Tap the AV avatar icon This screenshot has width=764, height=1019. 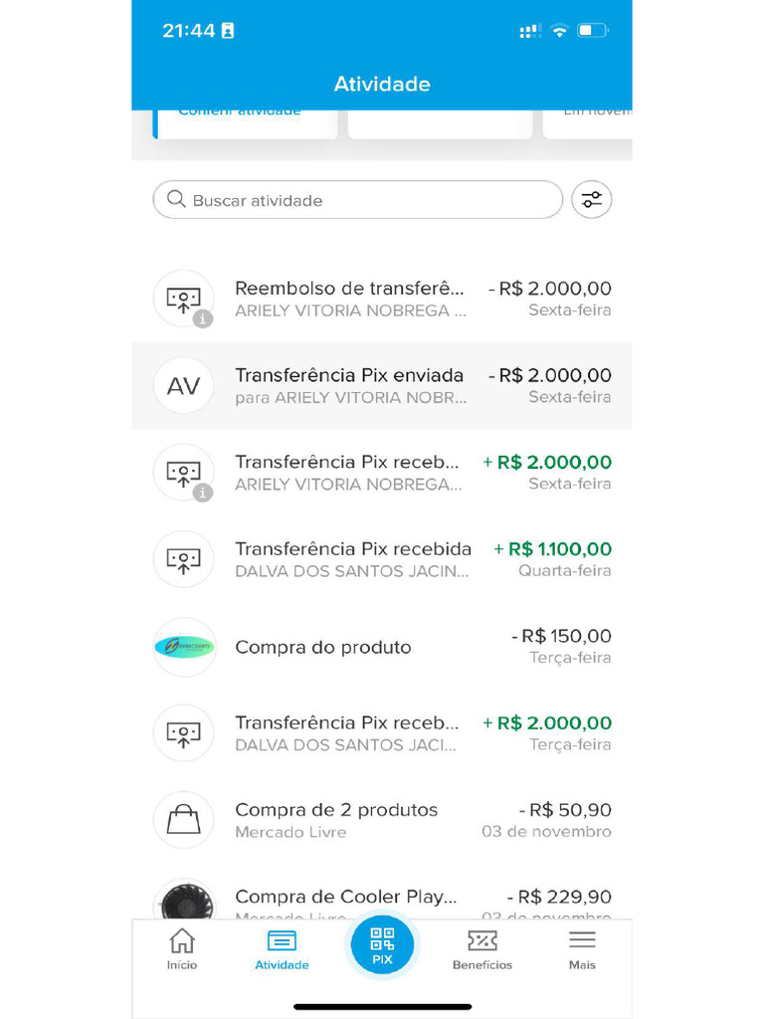coord(184,386)
